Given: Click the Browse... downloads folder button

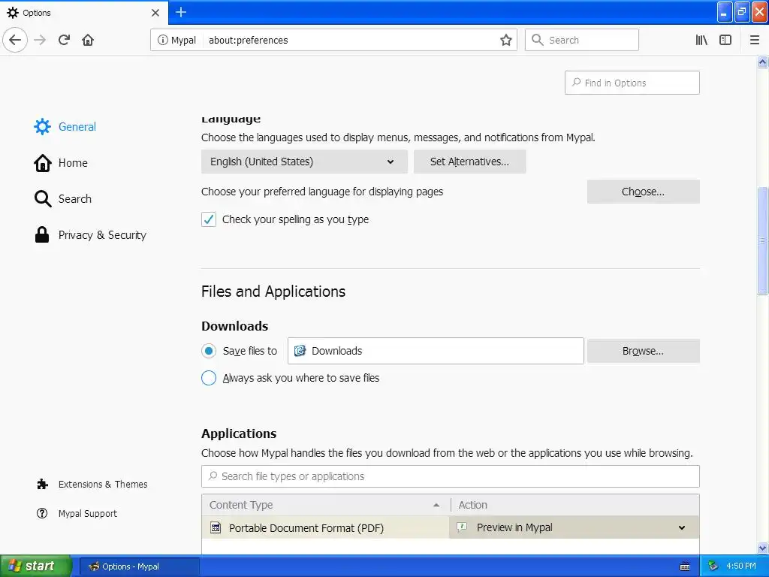Looking at the screenshot, I should 643,351.
